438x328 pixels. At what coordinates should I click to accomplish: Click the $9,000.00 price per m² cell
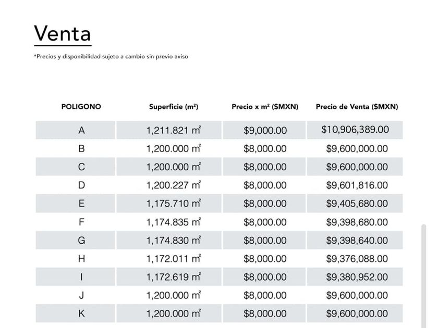(265, 130)
